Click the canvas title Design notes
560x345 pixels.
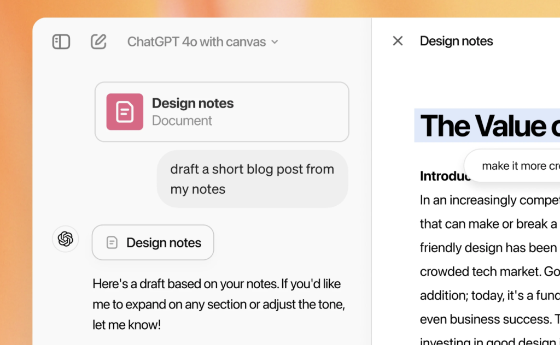[456, 41]
